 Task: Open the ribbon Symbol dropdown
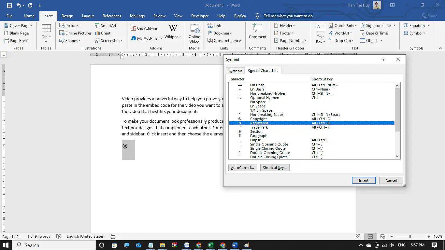pos(415,33)
